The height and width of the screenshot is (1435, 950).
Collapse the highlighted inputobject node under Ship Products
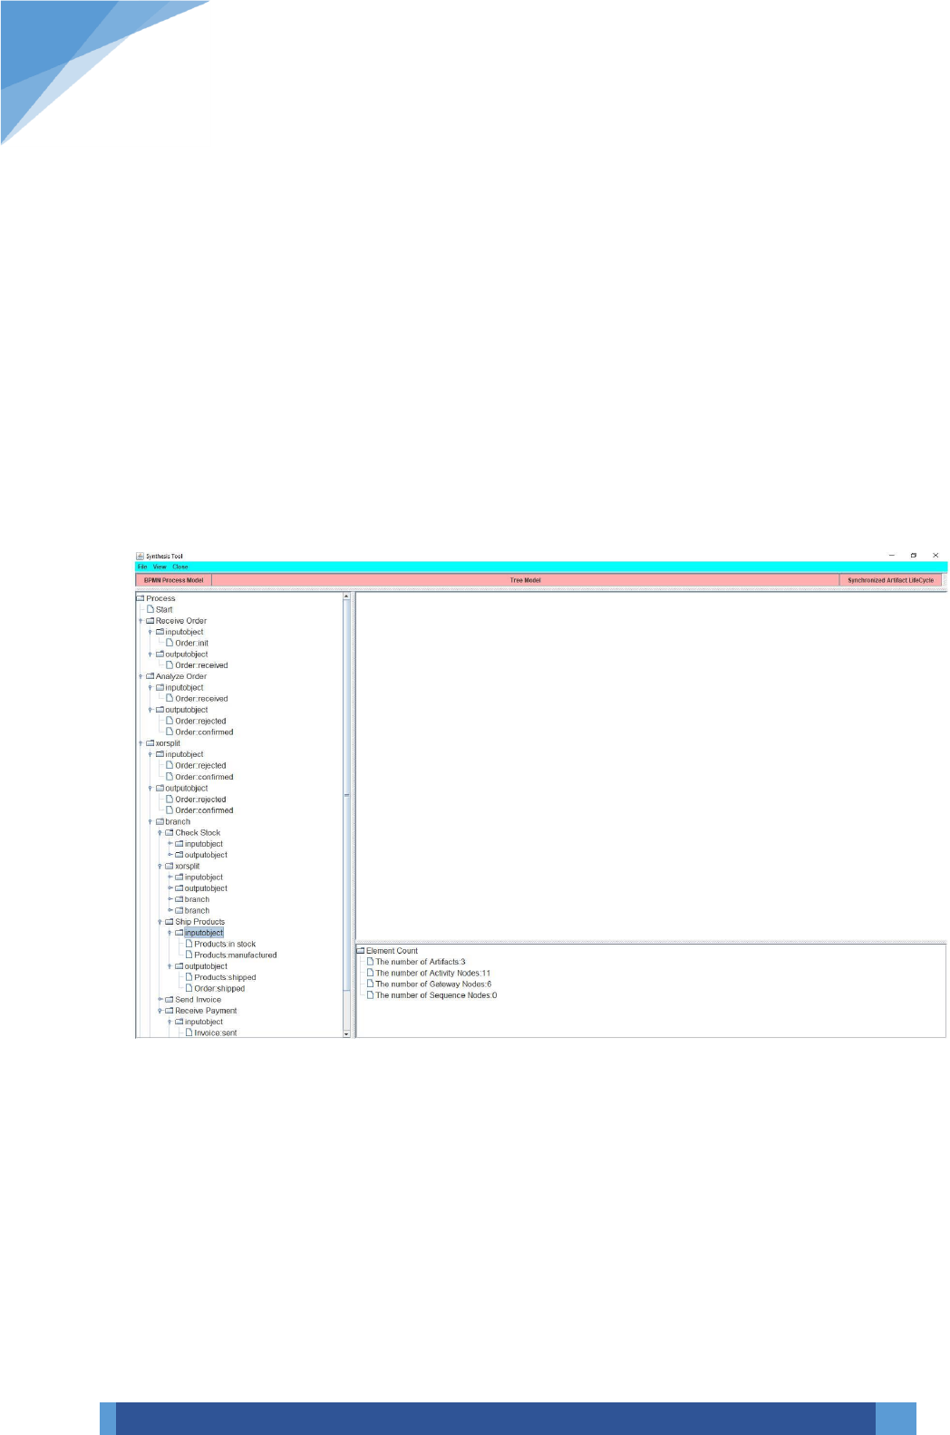170,933
